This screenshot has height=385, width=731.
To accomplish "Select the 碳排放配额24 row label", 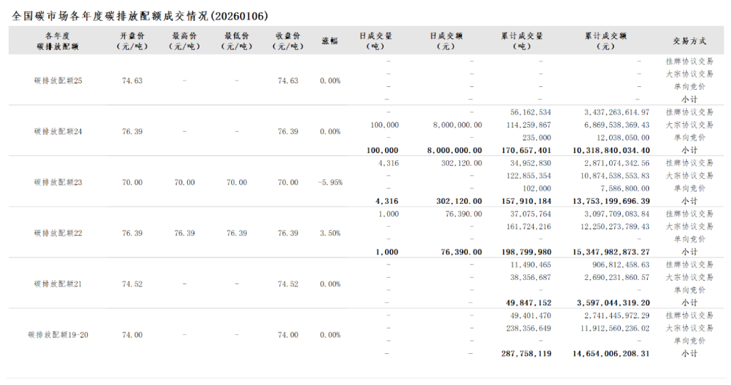I will 58,131.
